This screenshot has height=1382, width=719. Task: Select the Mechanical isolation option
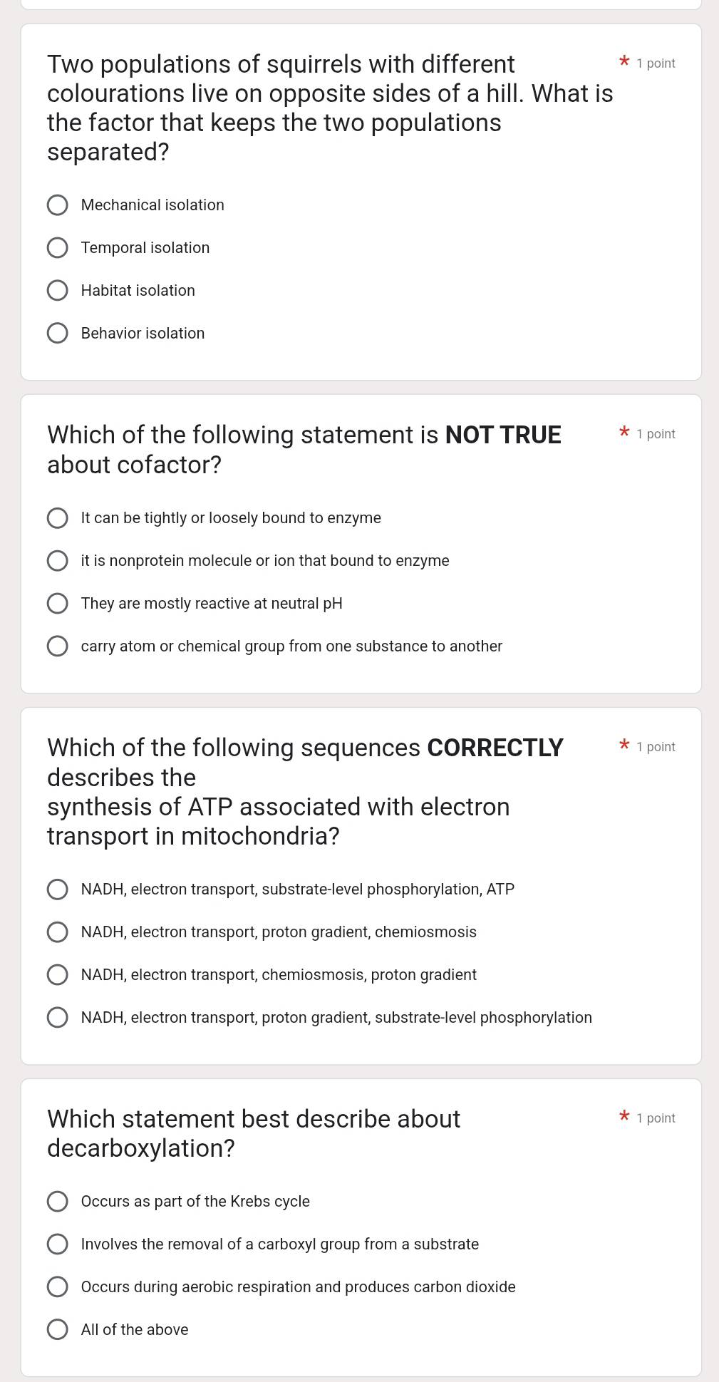(x=58, y=205)
